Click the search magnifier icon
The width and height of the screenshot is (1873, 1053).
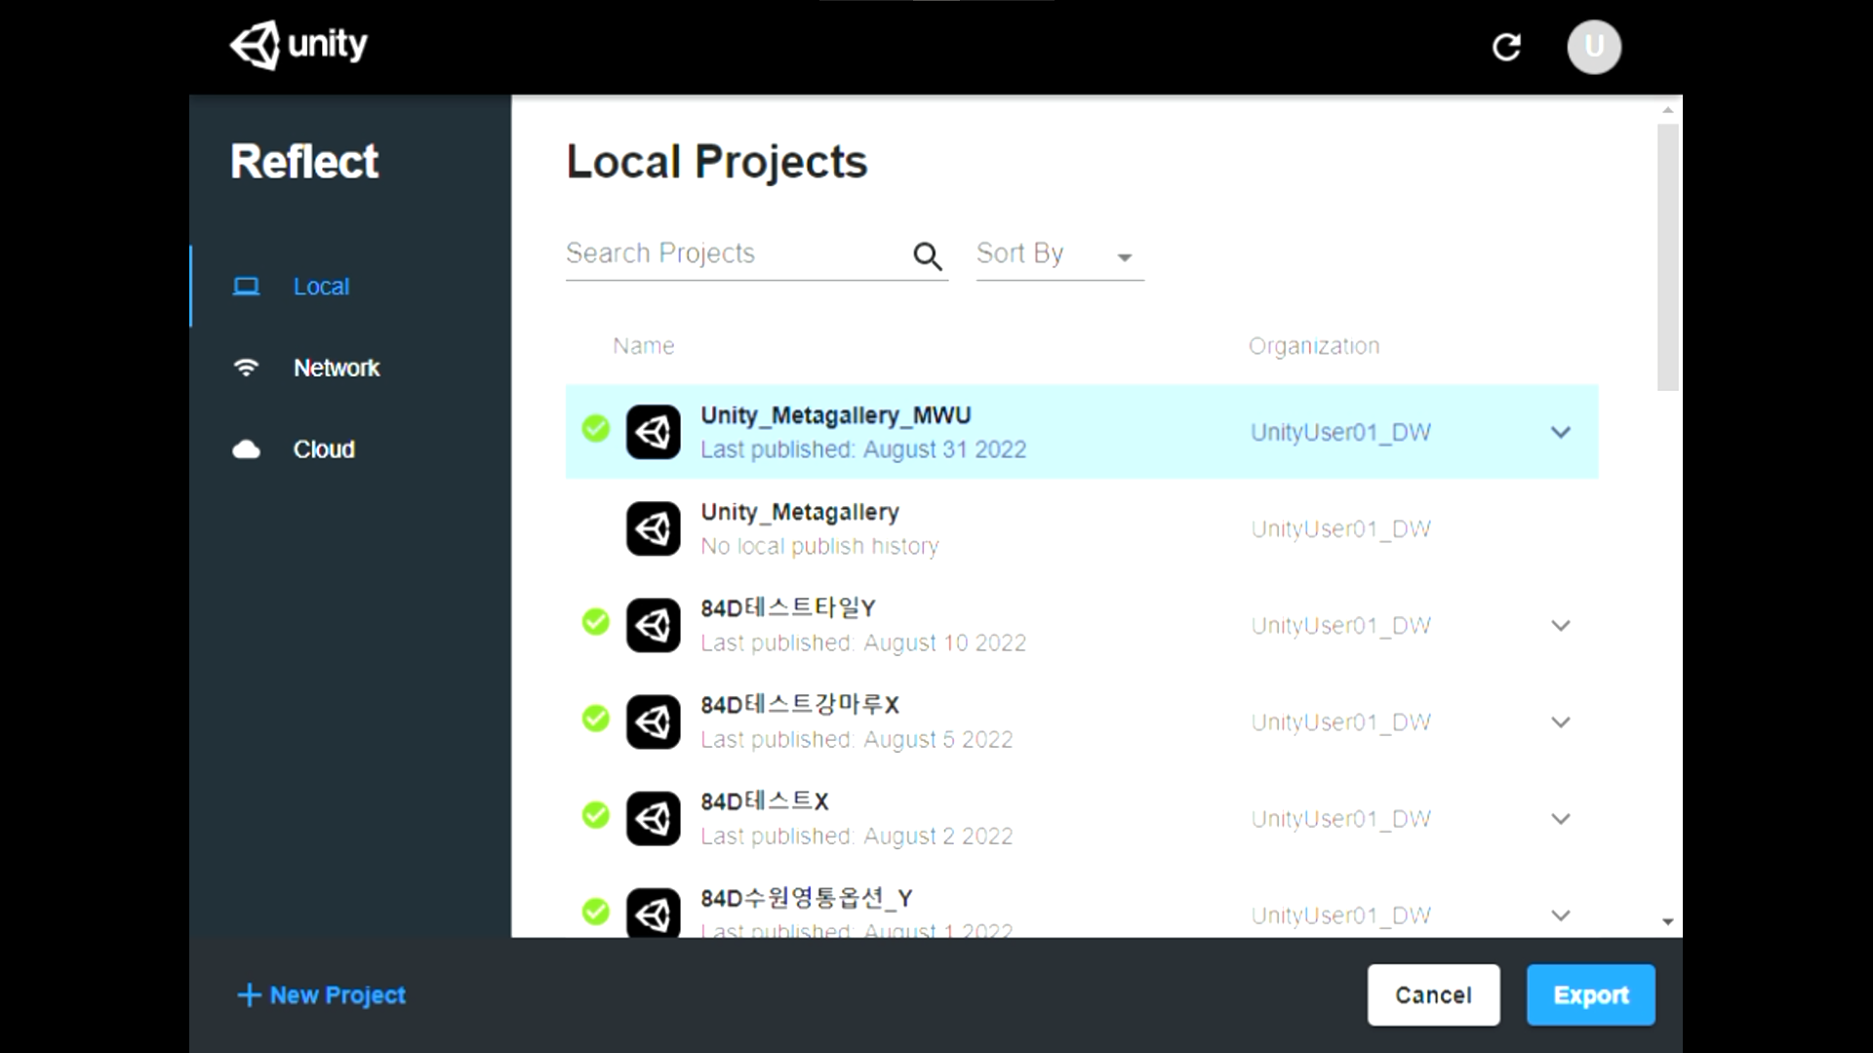click(927, 256)
